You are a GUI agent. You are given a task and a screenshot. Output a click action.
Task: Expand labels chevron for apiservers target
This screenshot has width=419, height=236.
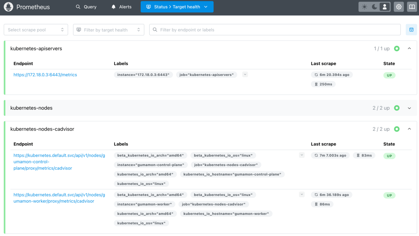coord(245,74)
